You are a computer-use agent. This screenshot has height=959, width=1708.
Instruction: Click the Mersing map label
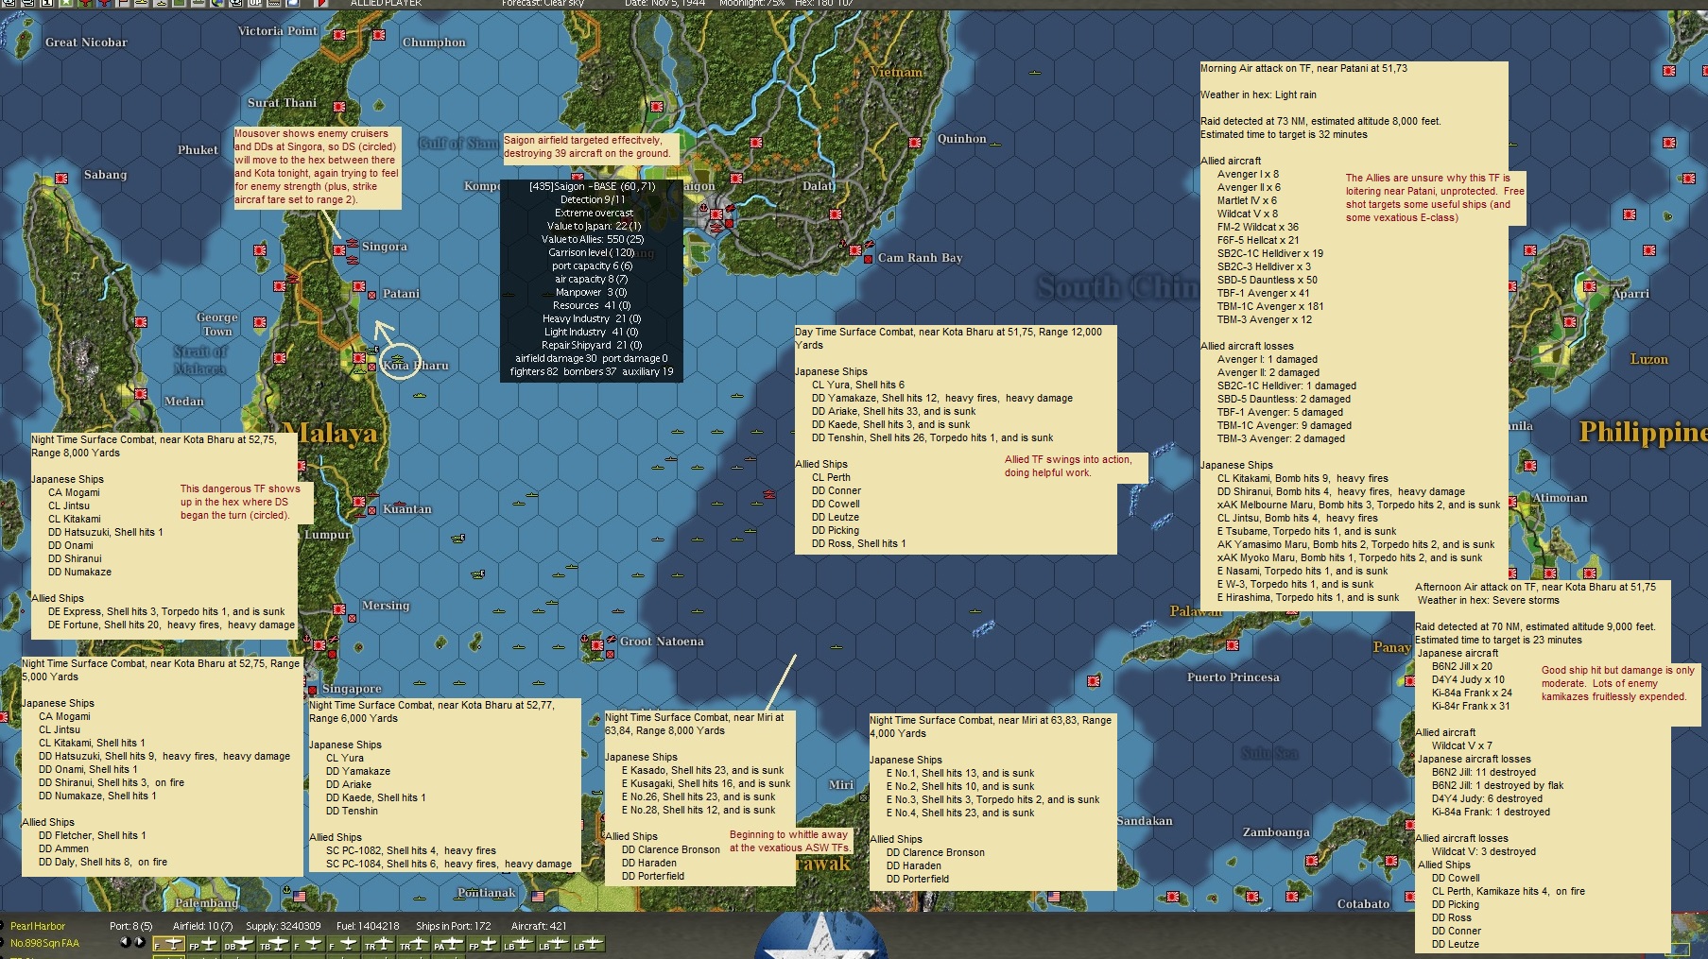click(386, 606)
